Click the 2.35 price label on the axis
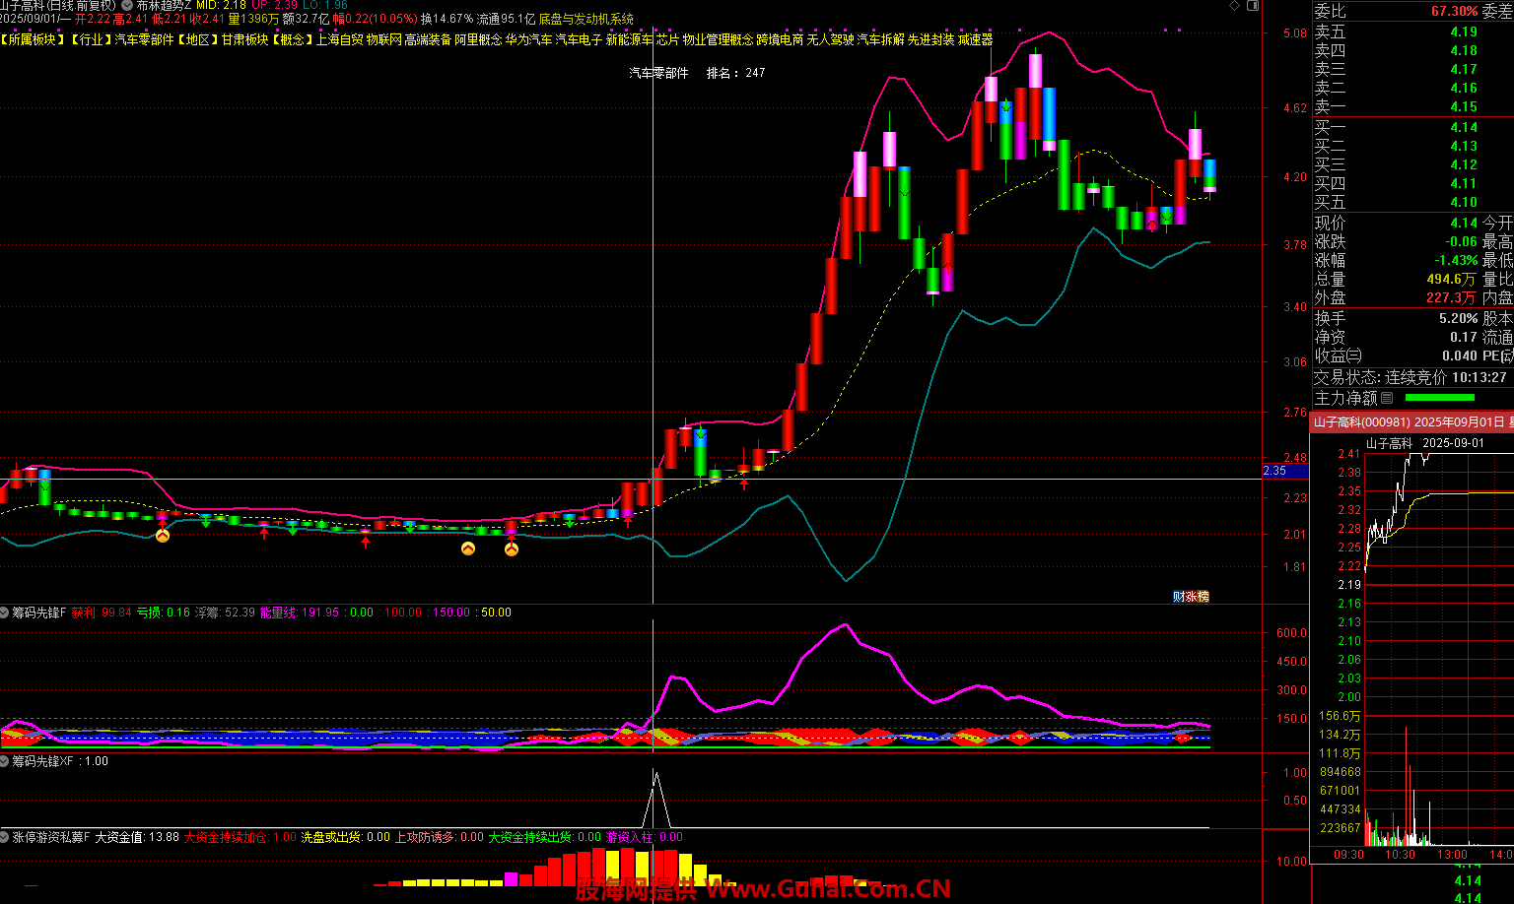Image resolution: width=1514 pixels, height=904 pixels. 1274,472
